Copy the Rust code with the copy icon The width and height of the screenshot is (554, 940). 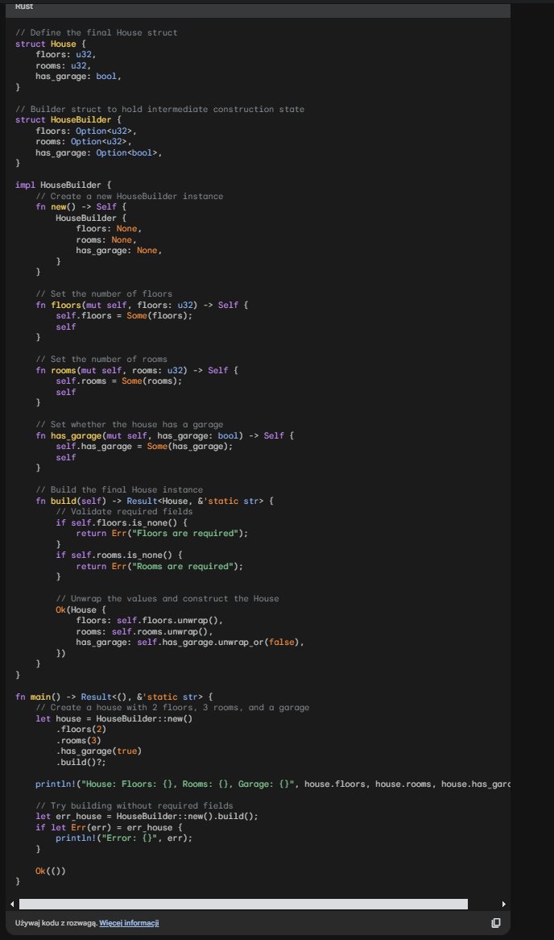click(x=496, y=922)
